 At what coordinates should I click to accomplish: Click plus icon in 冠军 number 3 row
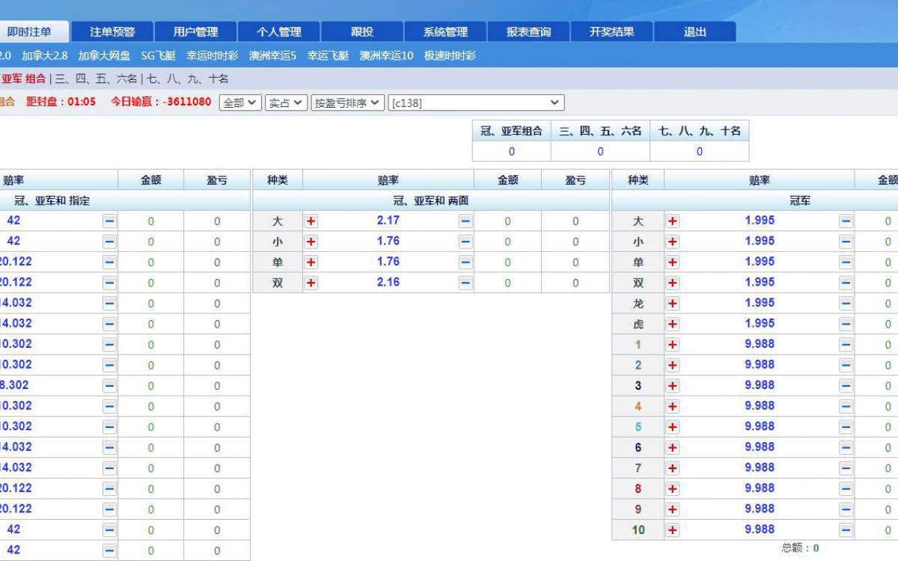coord(673,386)
